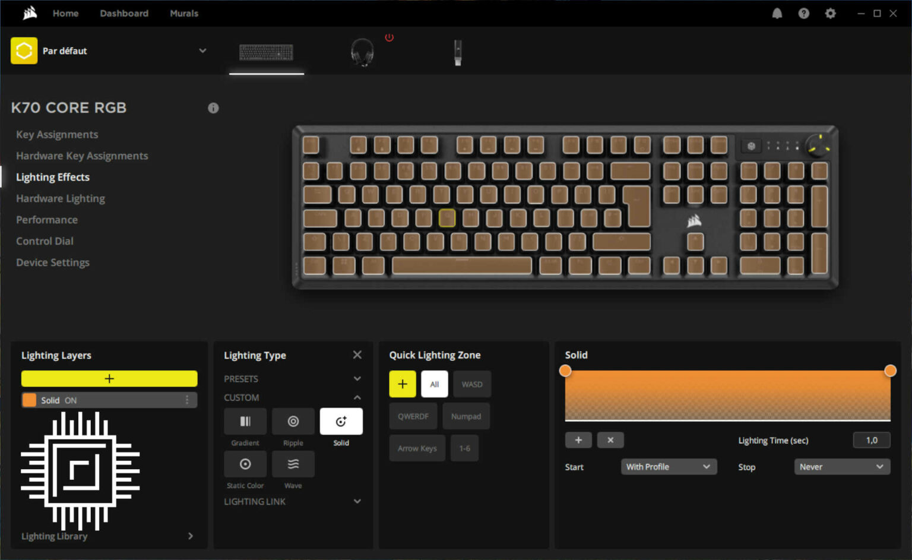Select the Ripple lighting type
The image size is (912, 560).
pos(293,422)
